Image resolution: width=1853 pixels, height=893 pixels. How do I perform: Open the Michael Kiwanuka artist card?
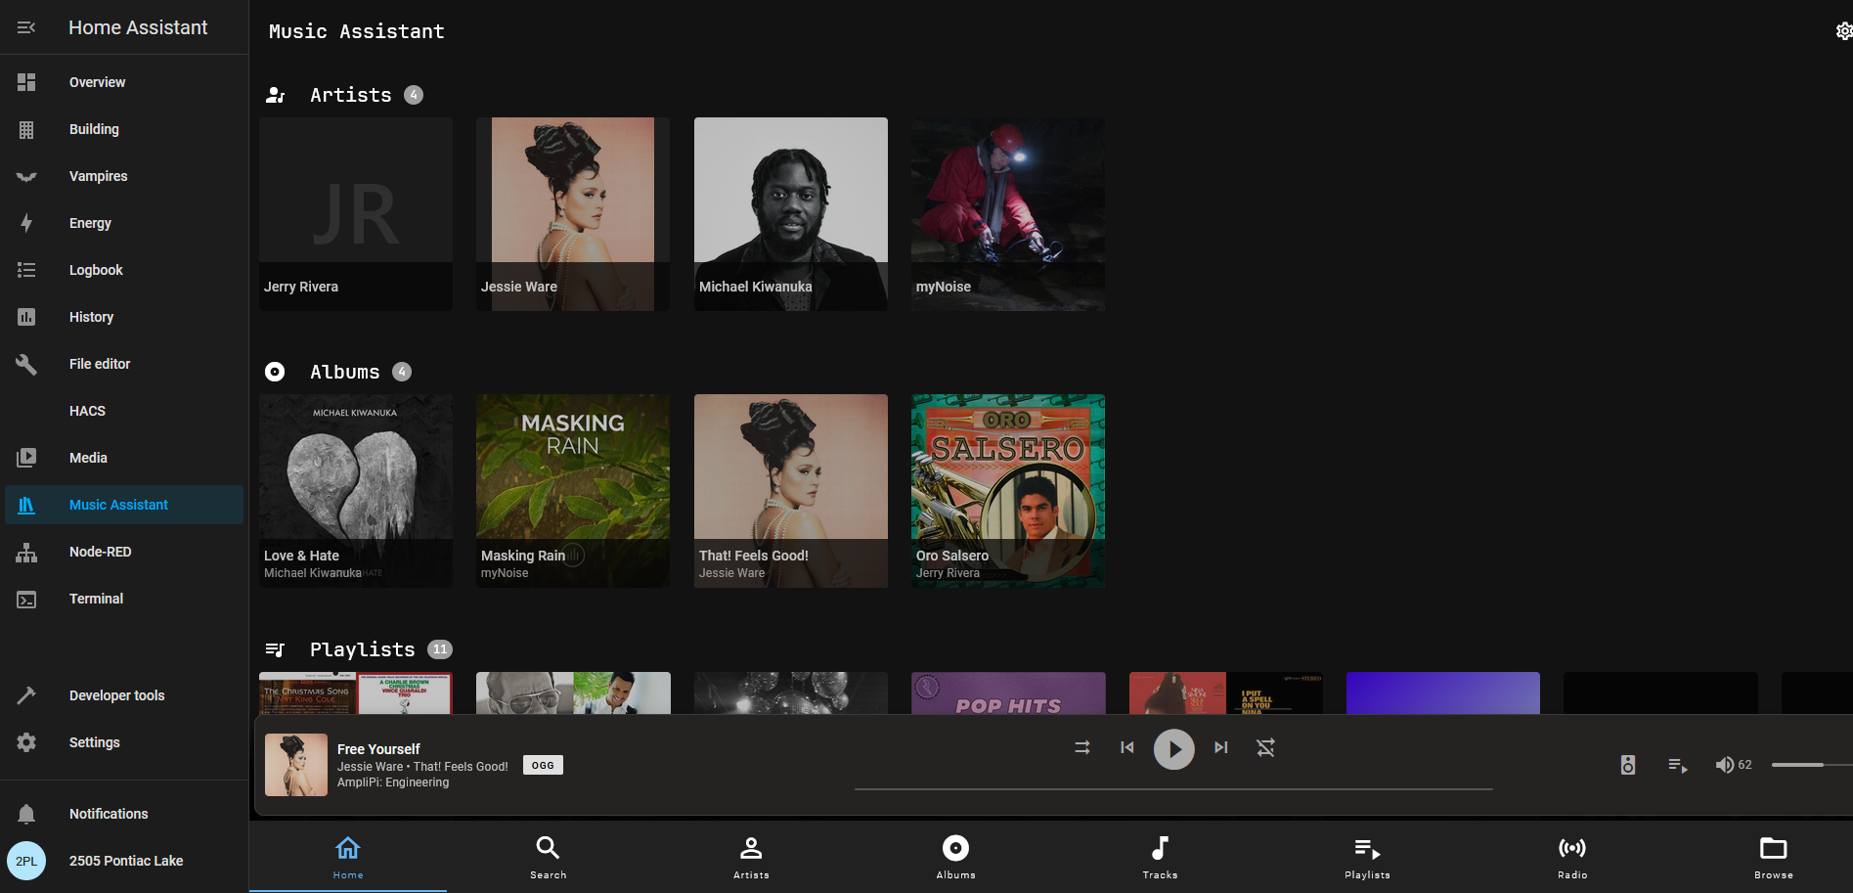tap(791, 214)
